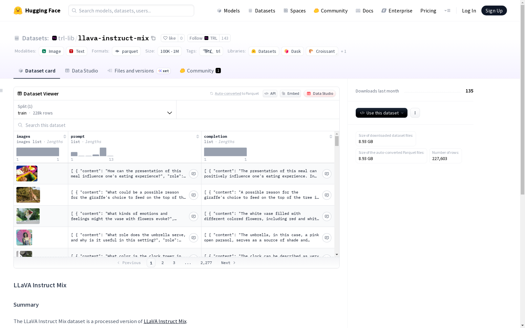Screen dimensions: 525x328
Task: Go to page 3 of the dataset
Action: coord(174,263)
